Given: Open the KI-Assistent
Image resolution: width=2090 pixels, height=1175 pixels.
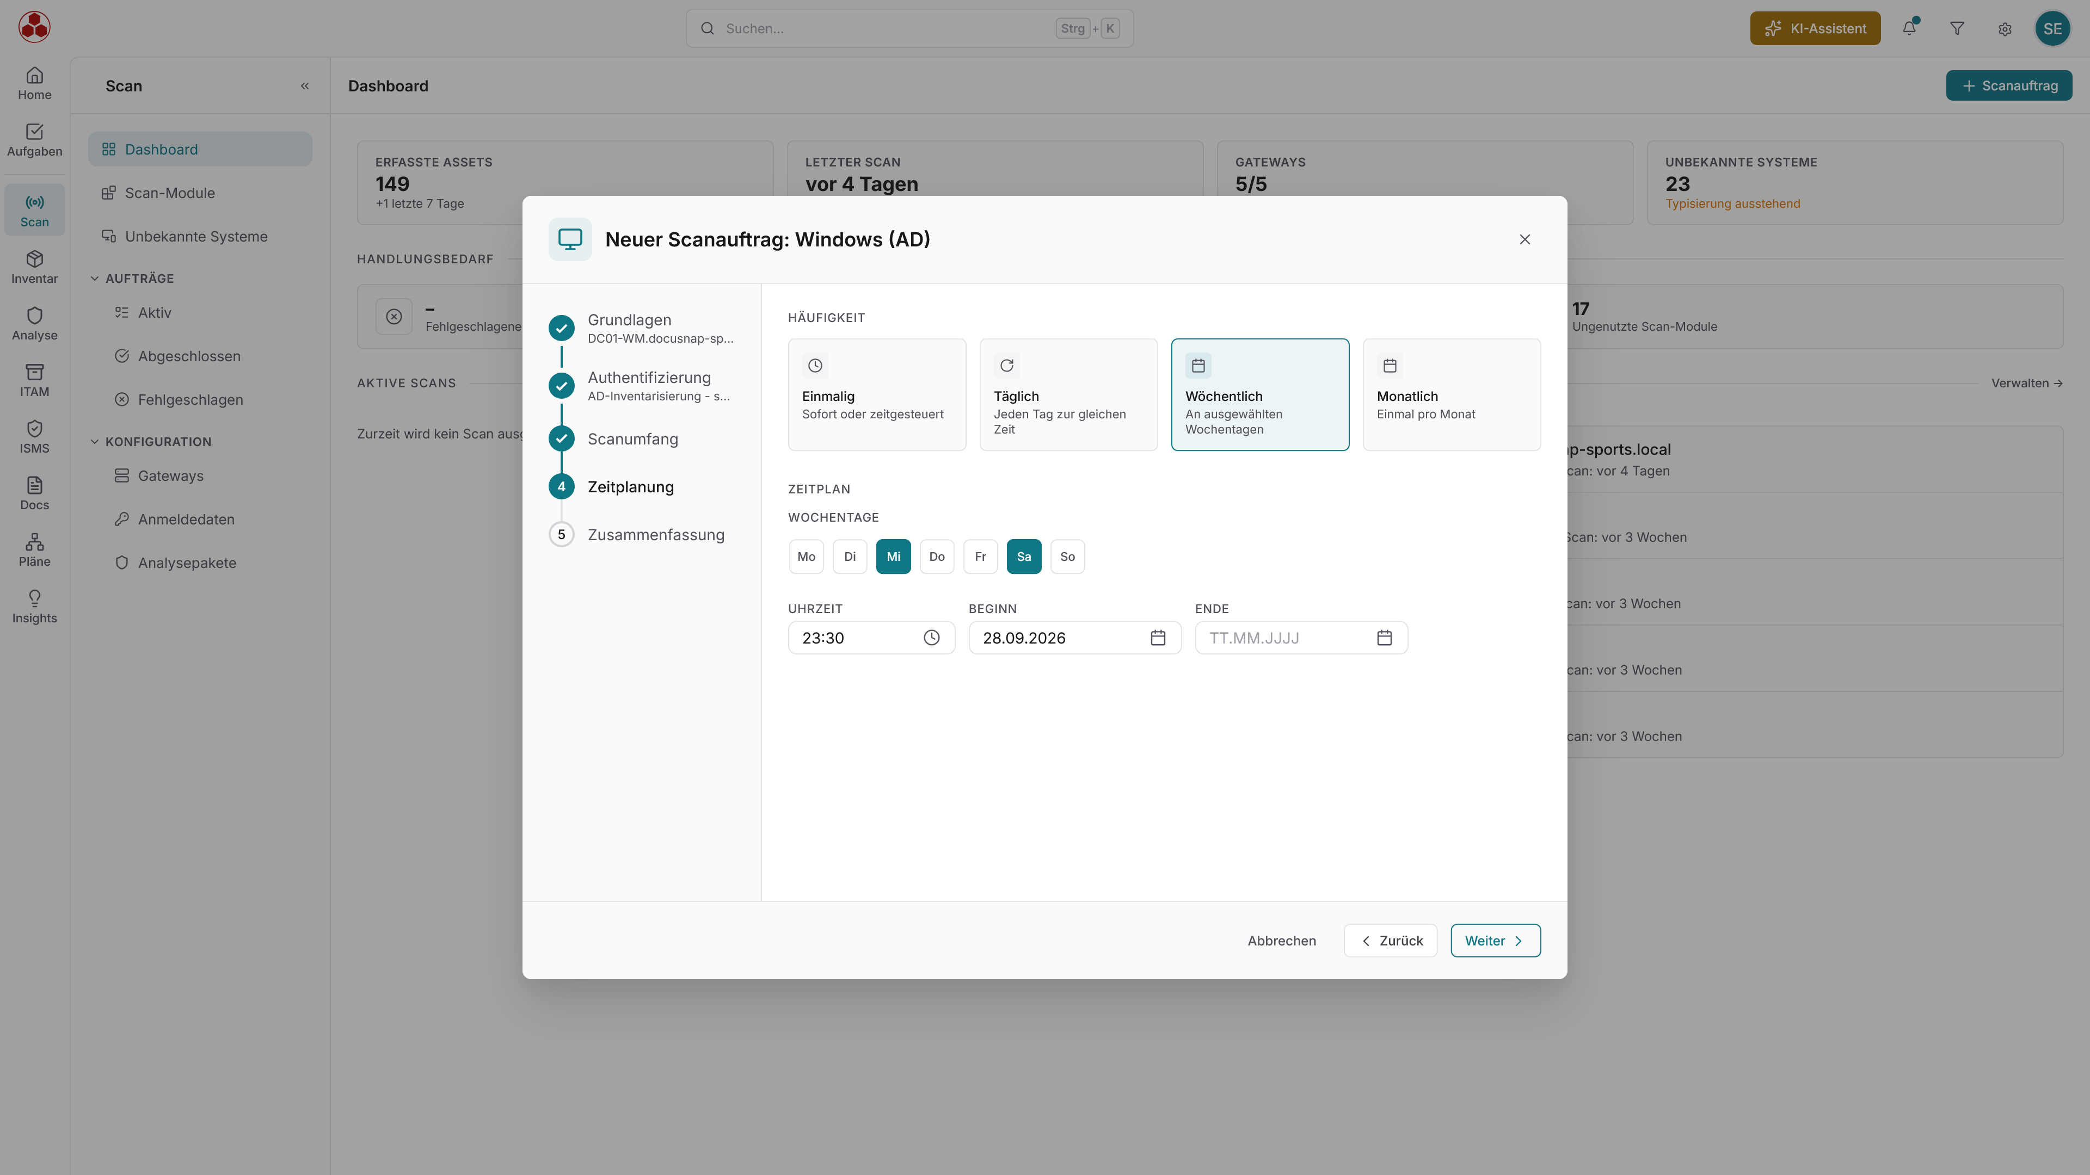Looking at the screenshot, I should point(1815,28).
